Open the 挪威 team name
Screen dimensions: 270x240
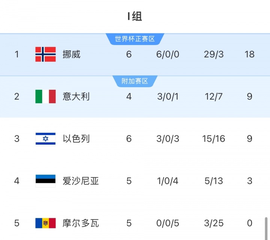coord(72,54)
